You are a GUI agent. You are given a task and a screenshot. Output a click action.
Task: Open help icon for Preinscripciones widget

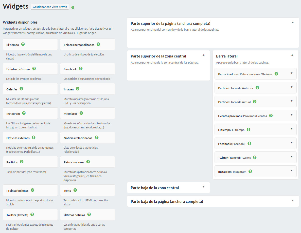click(x=32, y=190)
